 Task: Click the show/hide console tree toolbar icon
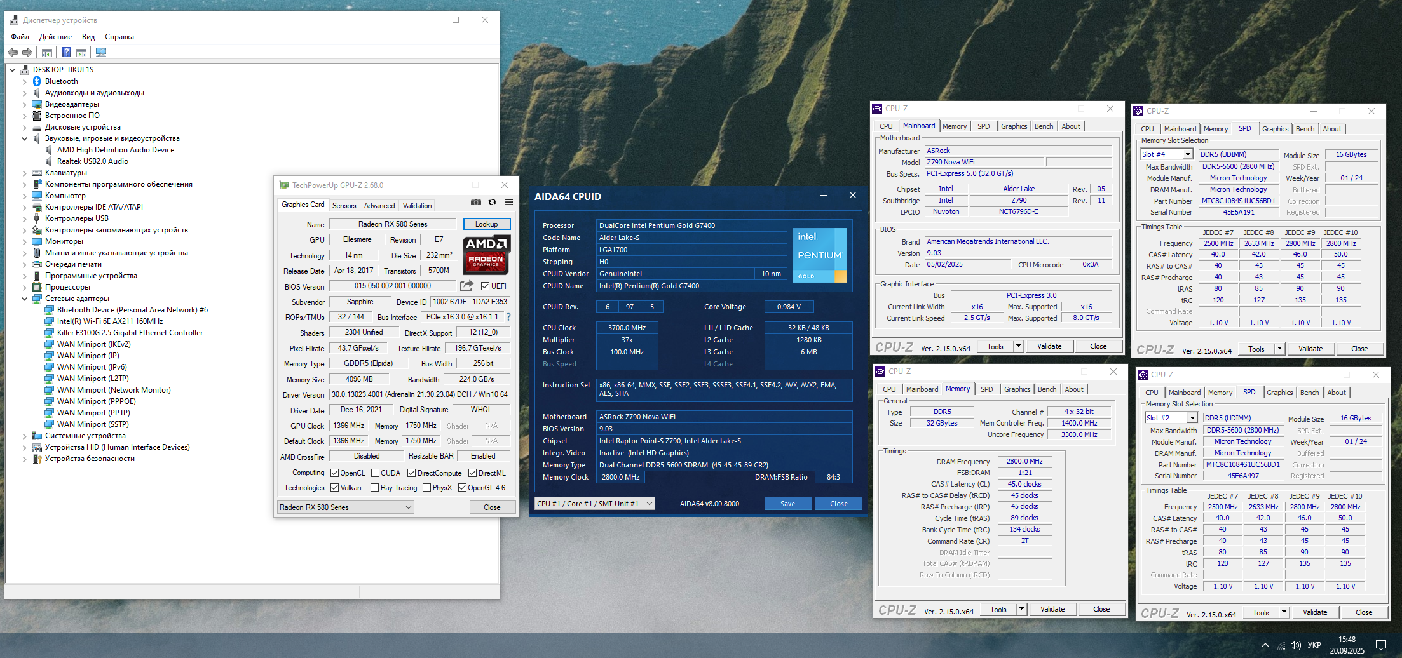46,53
